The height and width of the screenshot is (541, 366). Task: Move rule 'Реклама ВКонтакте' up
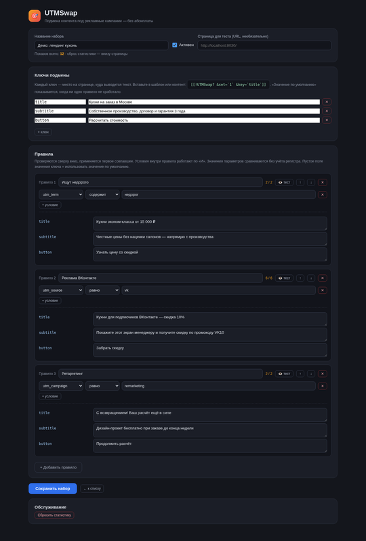coord(300,278)
